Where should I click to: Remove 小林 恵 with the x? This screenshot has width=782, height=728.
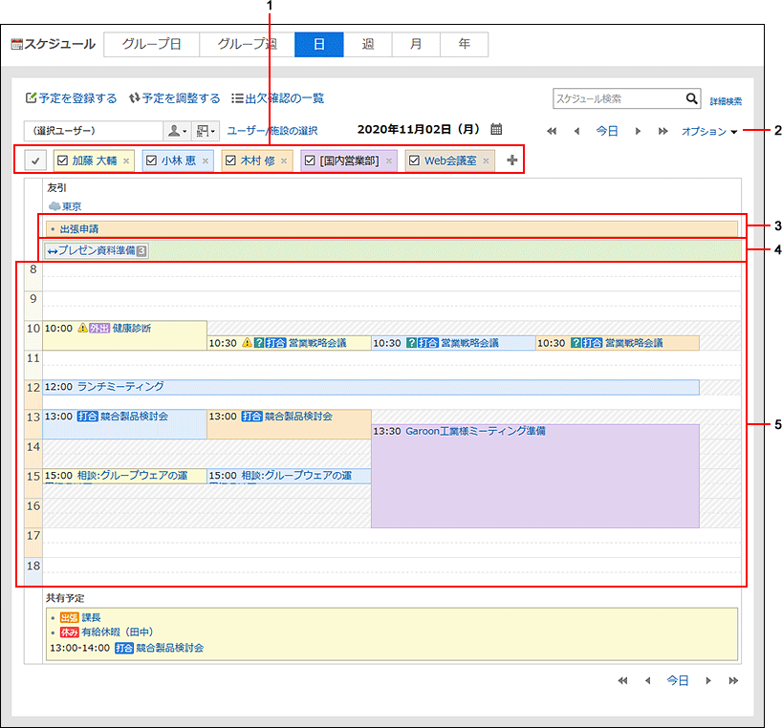click(205, 161)
